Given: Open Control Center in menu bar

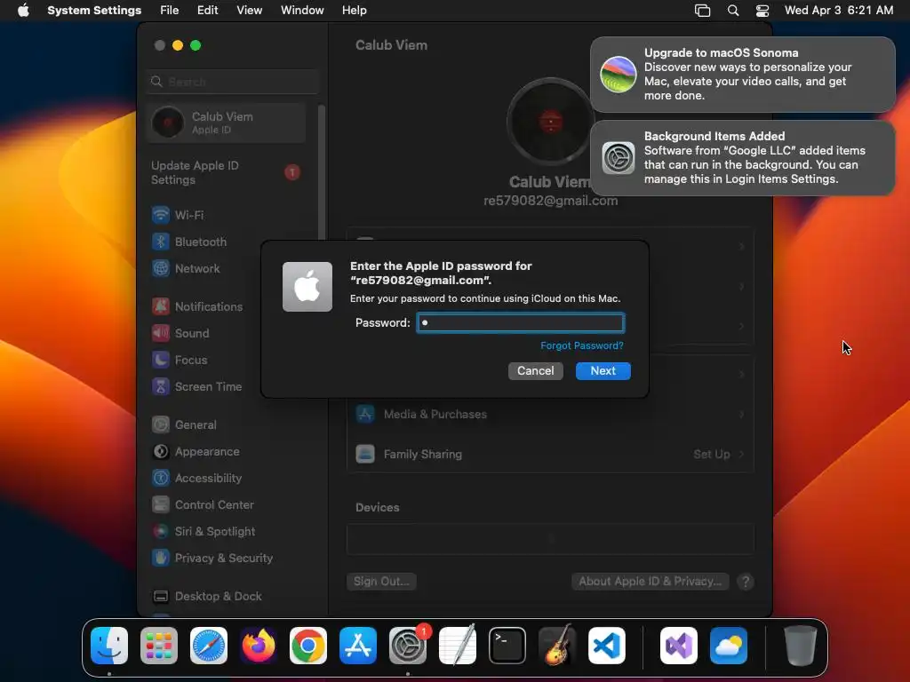Looking at the screenshot, I should coord(762,11).
